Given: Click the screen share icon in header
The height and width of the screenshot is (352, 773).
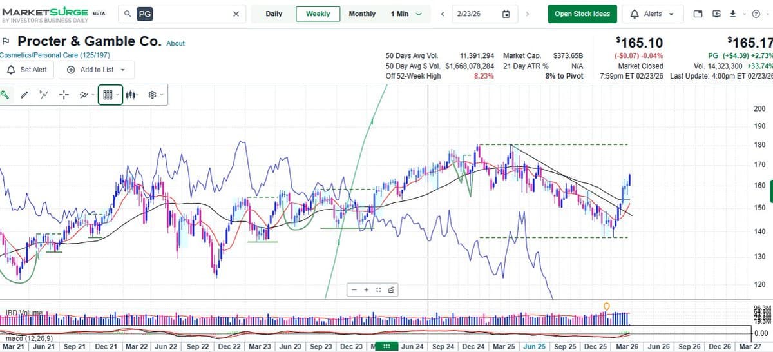Looking at the screenshot, I should [717, 14].
